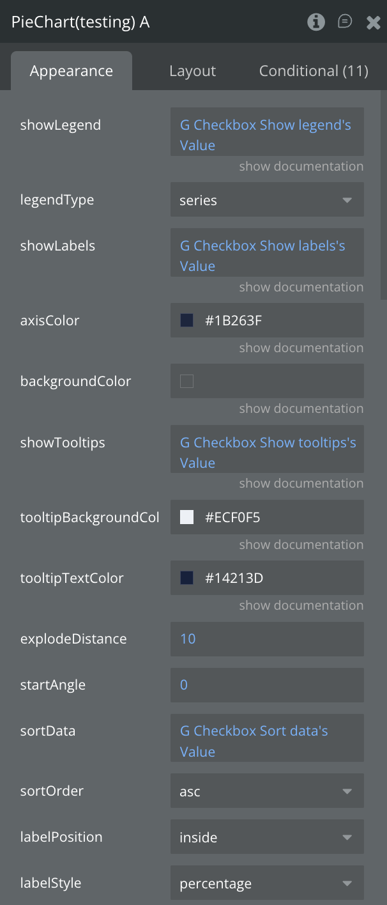
Task: Switch to the Layout tab
Action: tap(192, 71)
